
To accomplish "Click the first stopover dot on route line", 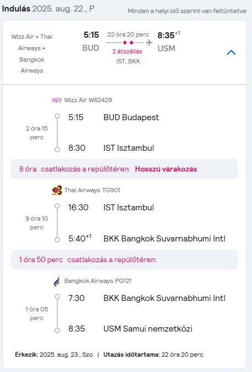I will click(125, 43).
